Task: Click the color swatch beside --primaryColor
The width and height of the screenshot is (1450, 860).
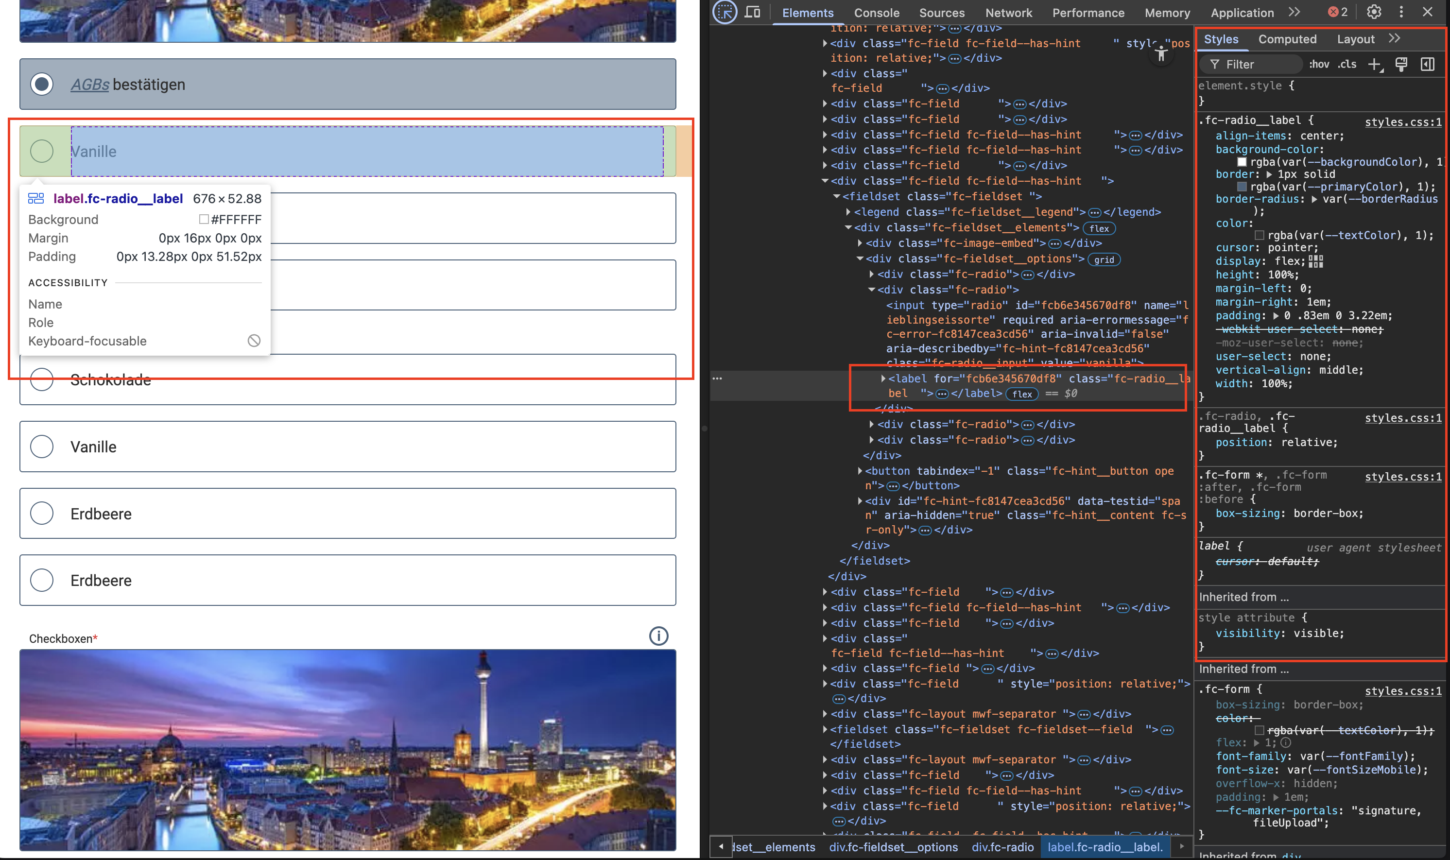Action: click(x=1242, y=187)
